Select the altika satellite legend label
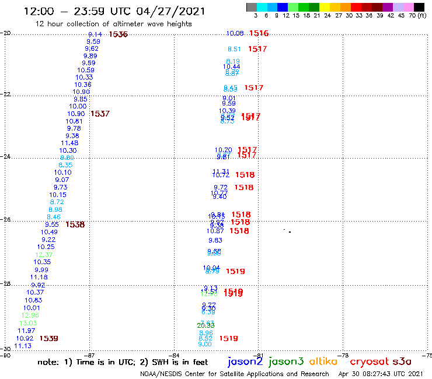The image size is (432, 379). point(323,362)
